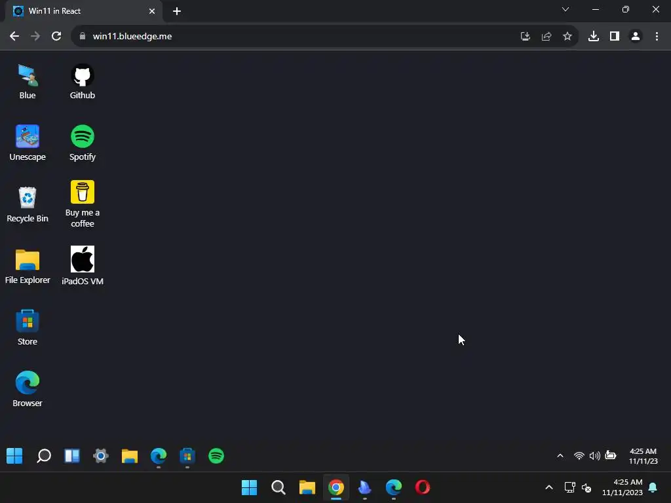Open the blue sail app on host taskbar
Image resolution: width=671 pixels, height=503 pixels.
pos(364,487)
